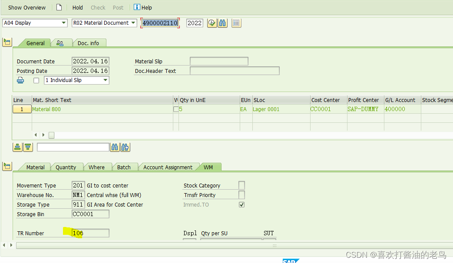The width and height of the screenshot is (453, 263).
Task: Click the Check button
Action: [x=98, y=7]
